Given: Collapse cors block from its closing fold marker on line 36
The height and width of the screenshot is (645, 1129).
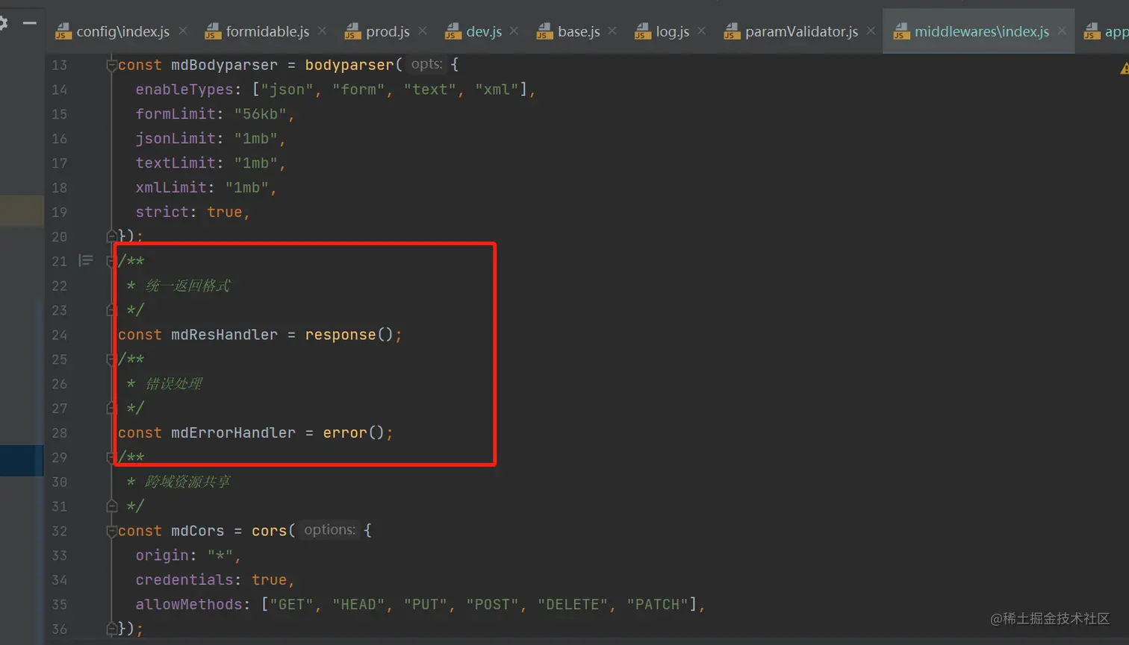Looking at the screenshot, I should (x=111, y=629).
